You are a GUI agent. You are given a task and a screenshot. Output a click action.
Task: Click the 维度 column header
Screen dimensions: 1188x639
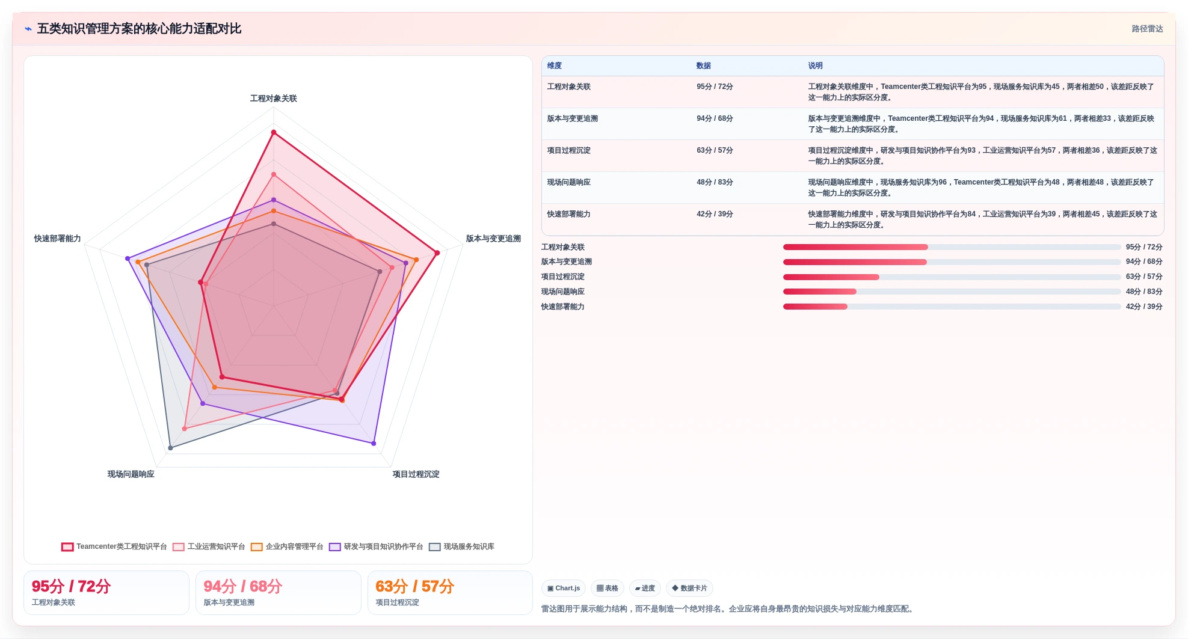[555, 66]
